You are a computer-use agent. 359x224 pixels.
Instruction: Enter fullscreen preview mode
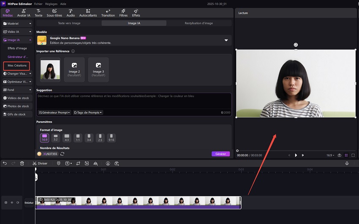pos(353,155)
